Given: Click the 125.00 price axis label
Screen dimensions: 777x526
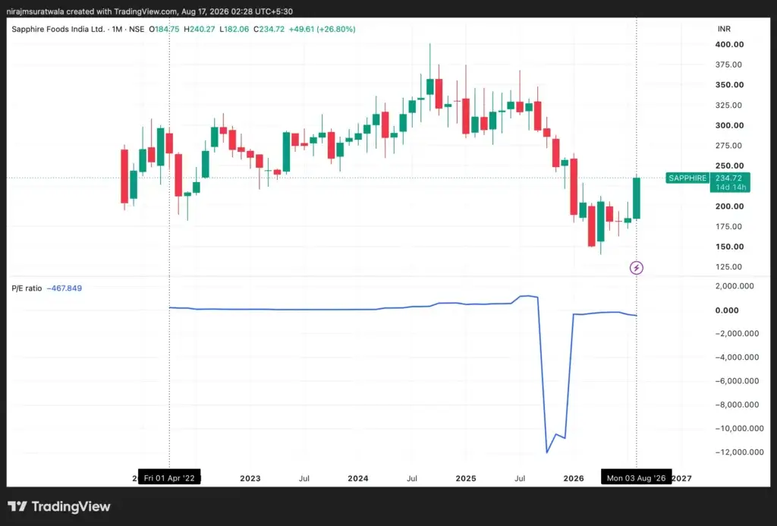Looking at the screenshot, I should coord(729,266).
